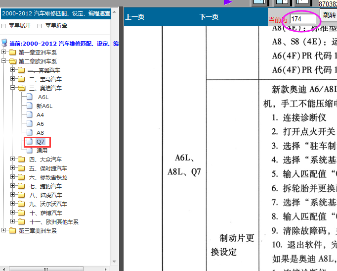This screenshot has height=271, width=337.
Task: Click the 第三章美洲车系 folder icon
Action: [12, 231]
